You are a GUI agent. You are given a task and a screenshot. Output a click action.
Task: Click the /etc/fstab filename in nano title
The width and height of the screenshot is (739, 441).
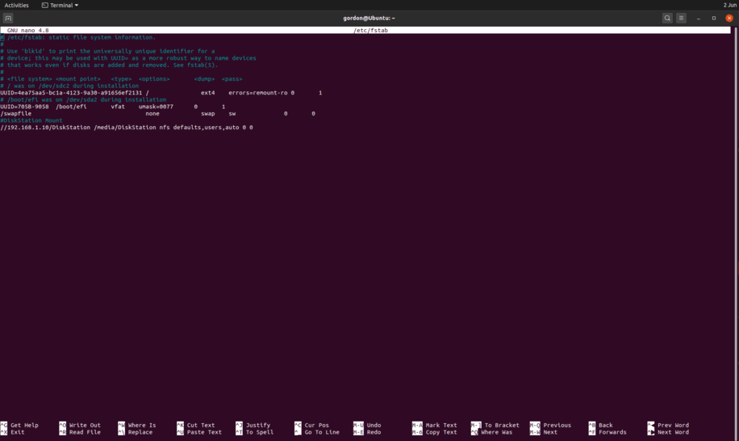(371, 30)
